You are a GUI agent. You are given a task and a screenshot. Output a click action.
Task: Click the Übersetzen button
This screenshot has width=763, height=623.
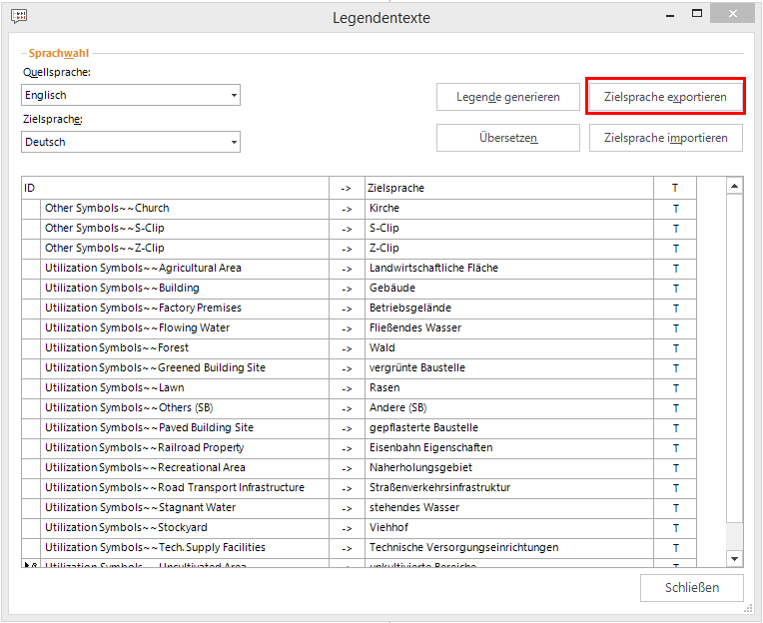(507, 138)
